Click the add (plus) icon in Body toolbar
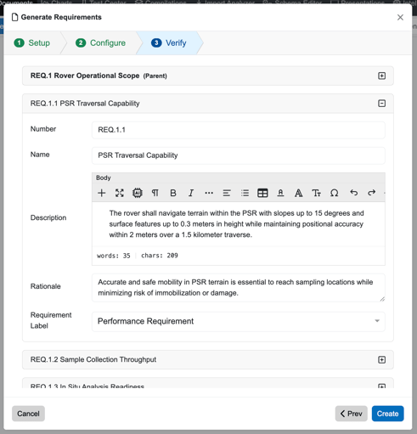The height and width of the screenshot is (434, 417). pyautogui.click(x=101, y=193)
